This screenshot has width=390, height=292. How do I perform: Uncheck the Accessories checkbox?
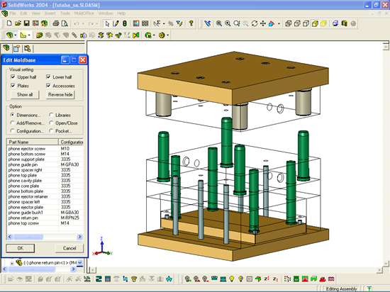click(x=48, y=86)
